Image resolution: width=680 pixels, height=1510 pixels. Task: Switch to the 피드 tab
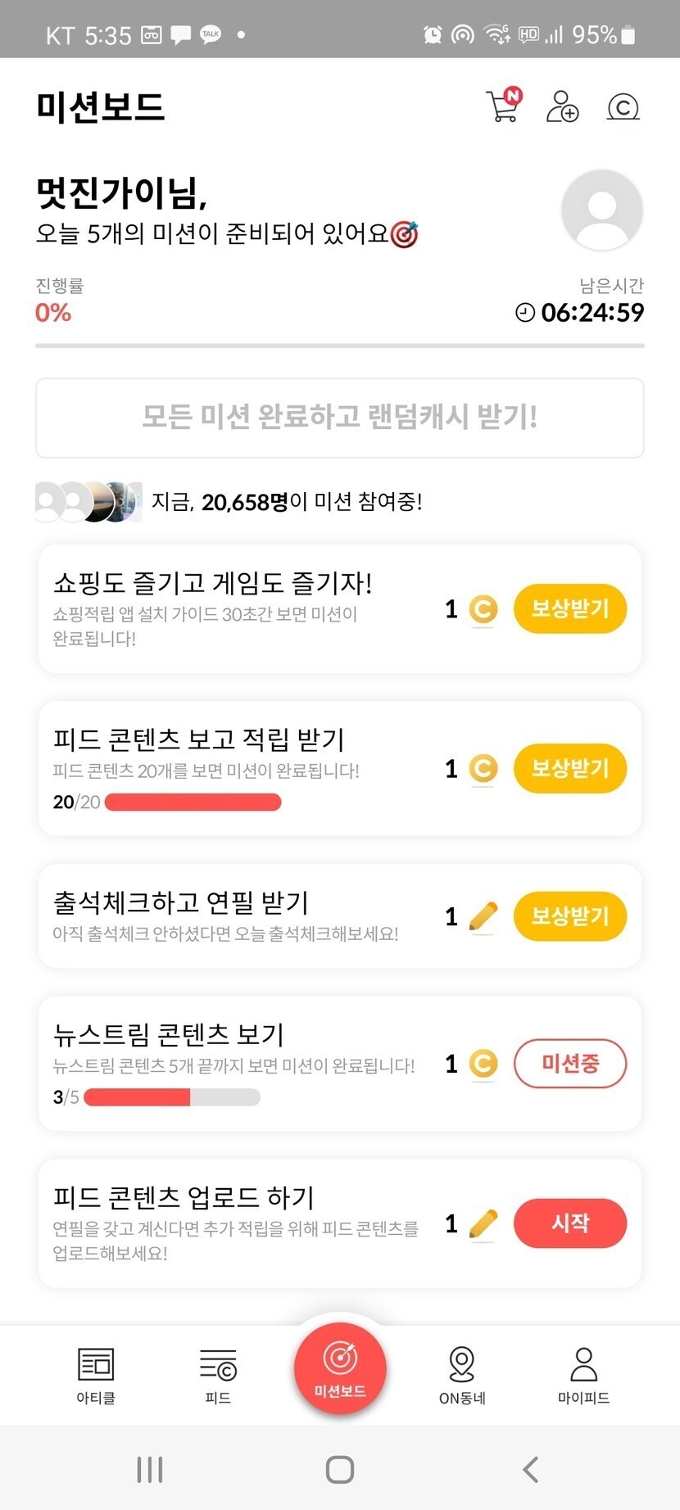tap(218, 1374)
